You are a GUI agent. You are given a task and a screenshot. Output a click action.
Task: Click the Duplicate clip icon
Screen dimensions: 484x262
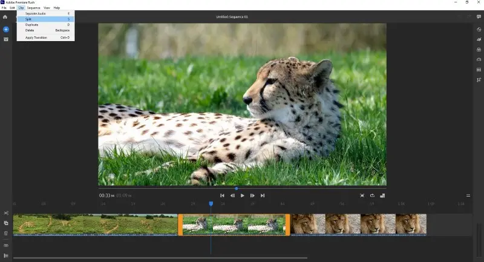click(6, 223)
